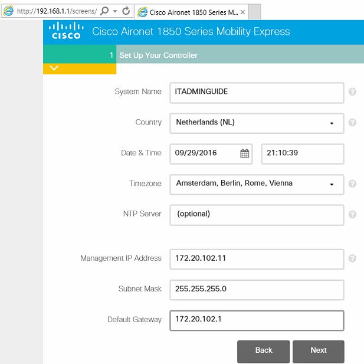This screenshot has width=364, height=364.
Task: Show help for Country field
Action: coord(352,122)
